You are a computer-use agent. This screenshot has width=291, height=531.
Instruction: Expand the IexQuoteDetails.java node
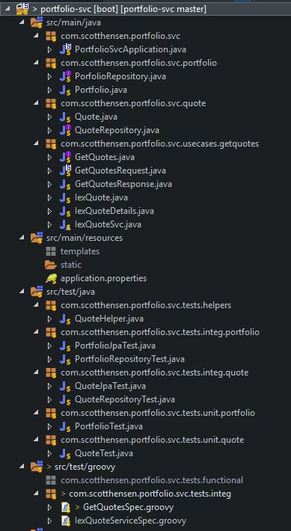click(x=50, y=211)
